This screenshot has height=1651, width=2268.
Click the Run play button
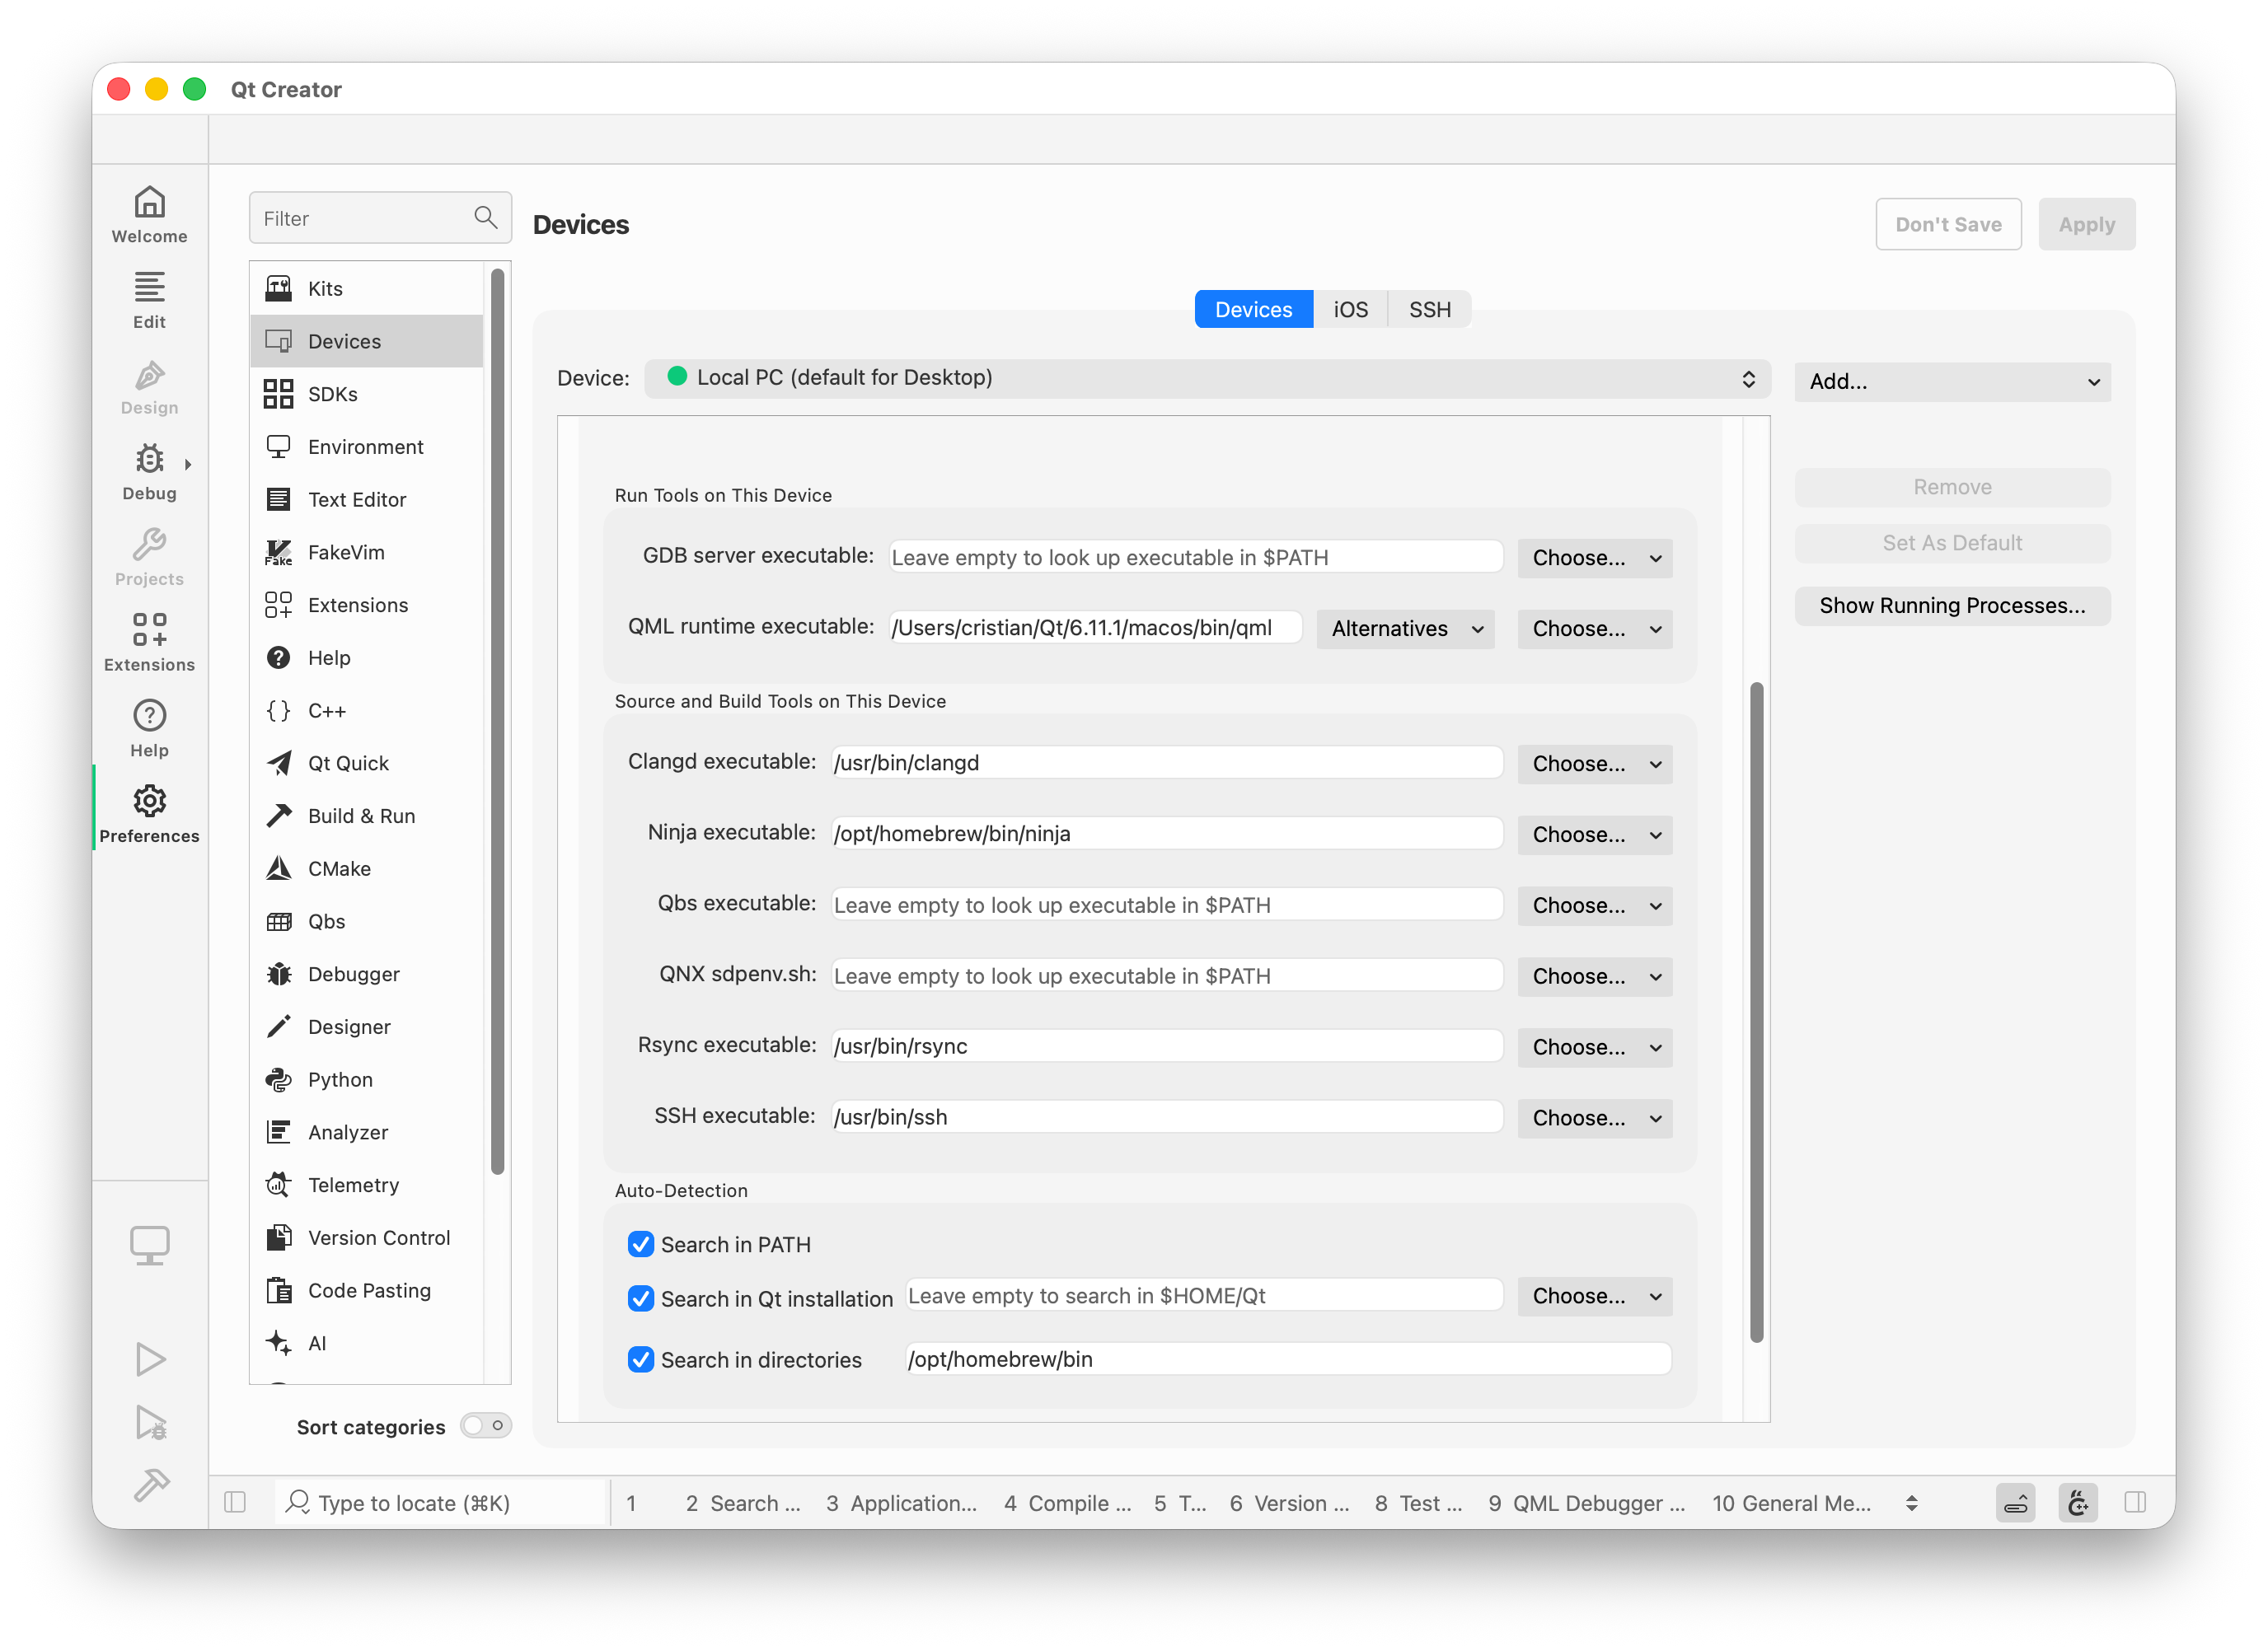click(150, 1359)
